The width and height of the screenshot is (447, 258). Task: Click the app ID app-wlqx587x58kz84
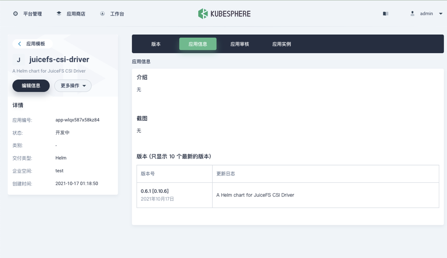pos(77,120)
